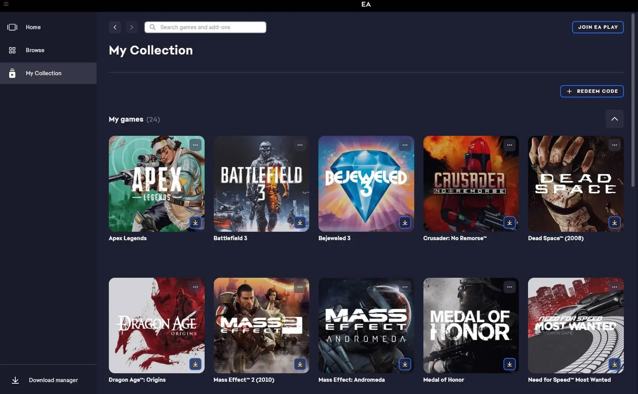Viewport: 638px width, 394px height.
Task: Open options menu for Apex Legends
Action: tap(195, 145)
